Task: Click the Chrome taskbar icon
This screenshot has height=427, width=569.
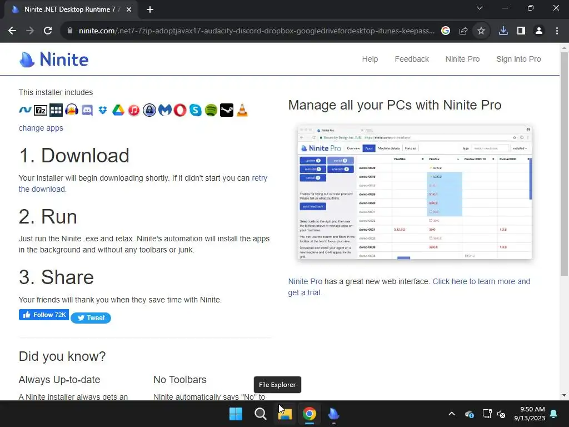Action: pos(310,414)
